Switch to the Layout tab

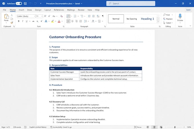tap(48, 10)
